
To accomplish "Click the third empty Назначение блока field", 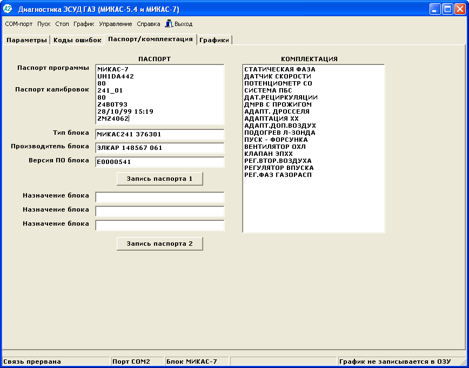I will click(x=160, y=225).
